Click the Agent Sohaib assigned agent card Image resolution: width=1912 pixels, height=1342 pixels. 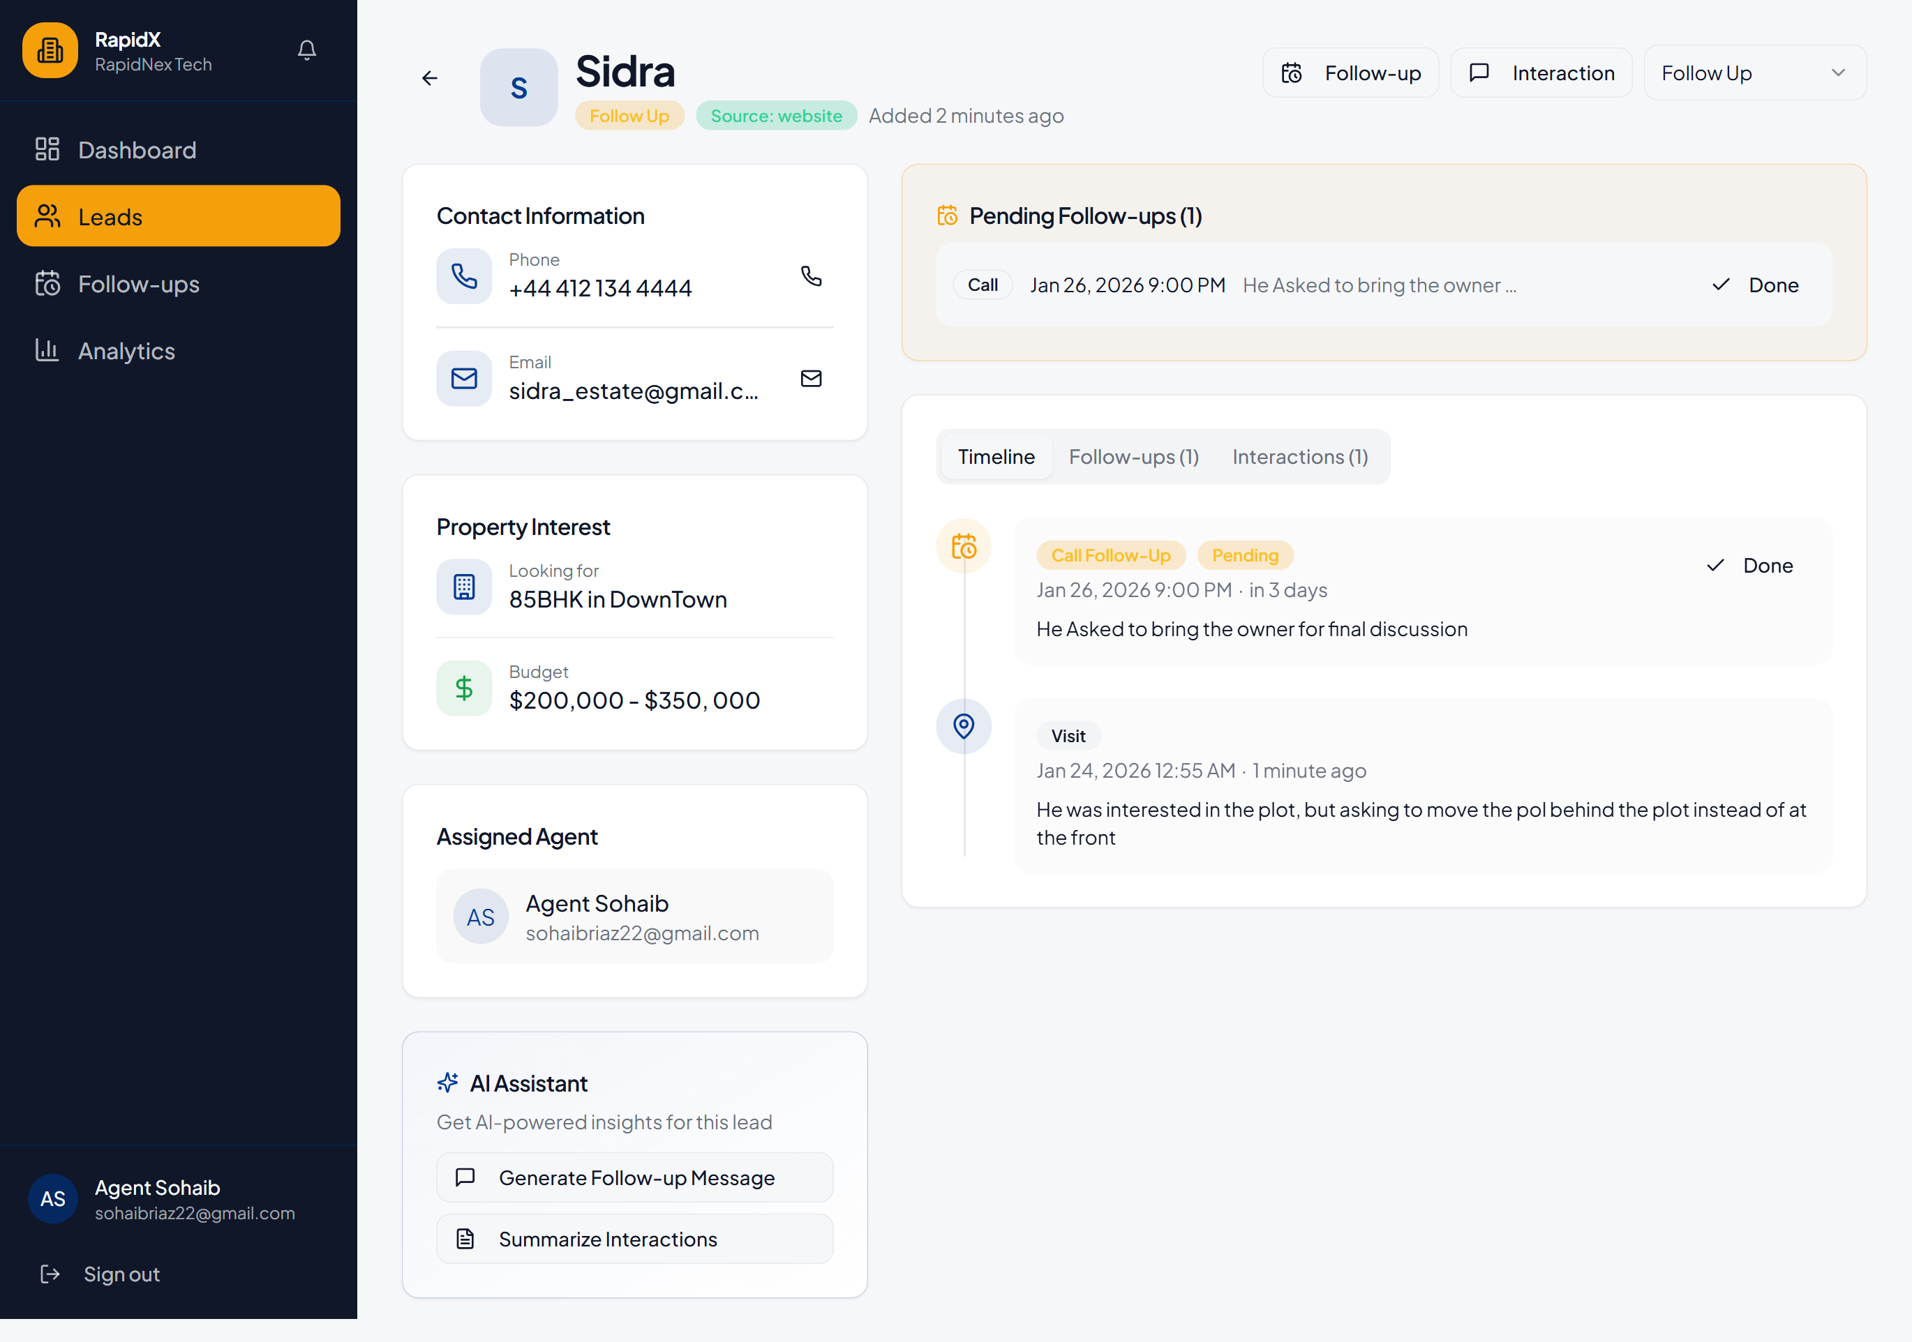click(x=634, y=917)
